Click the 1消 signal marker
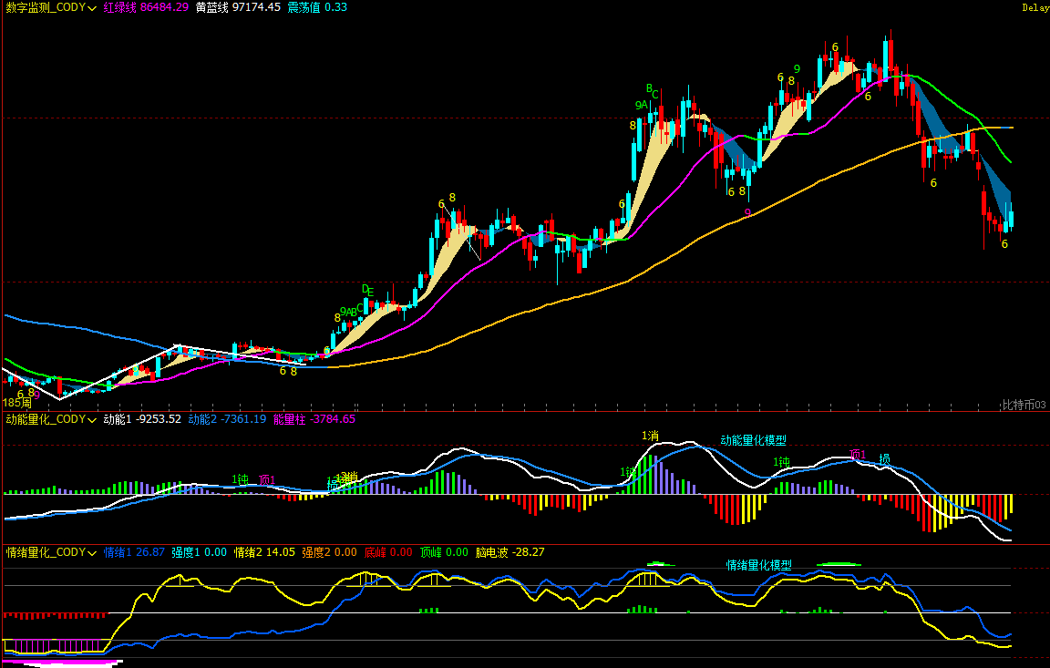Viewport: 1050px width, 668px height. point(650,436)
